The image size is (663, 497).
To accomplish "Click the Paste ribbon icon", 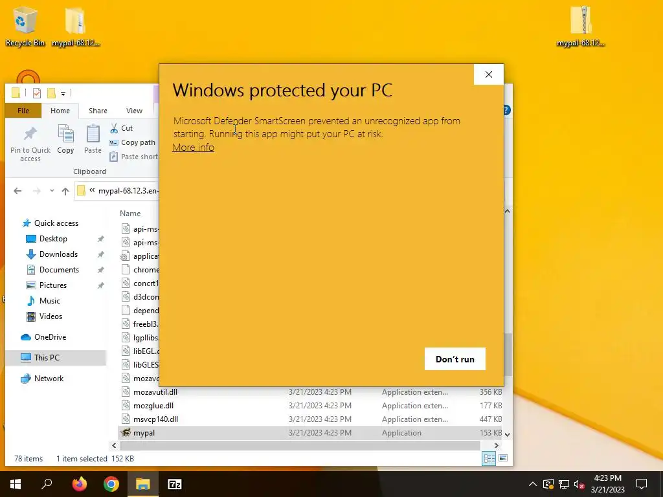I will coord(93,140).
